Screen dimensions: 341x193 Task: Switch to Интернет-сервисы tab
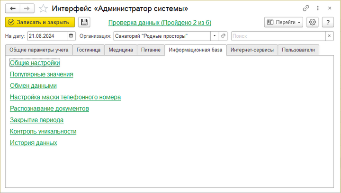(x=252, y=50)
